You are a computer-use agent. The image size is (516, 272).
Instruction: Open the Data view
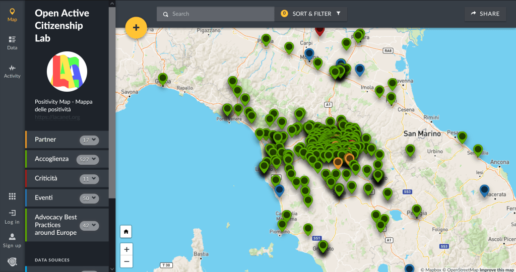(x=12, y=42)
